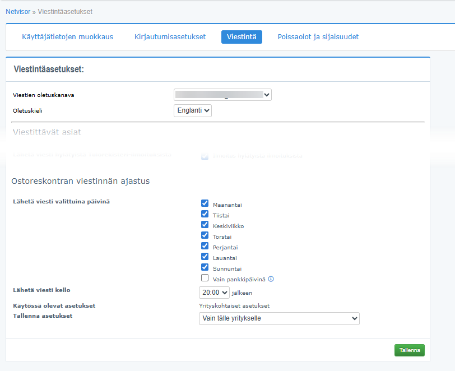Image resolution: width=455 pixels, height=371 pixels.
Task: Open the Oletuskieli dropdown showing Englanti
Action: tap(193, 110)
